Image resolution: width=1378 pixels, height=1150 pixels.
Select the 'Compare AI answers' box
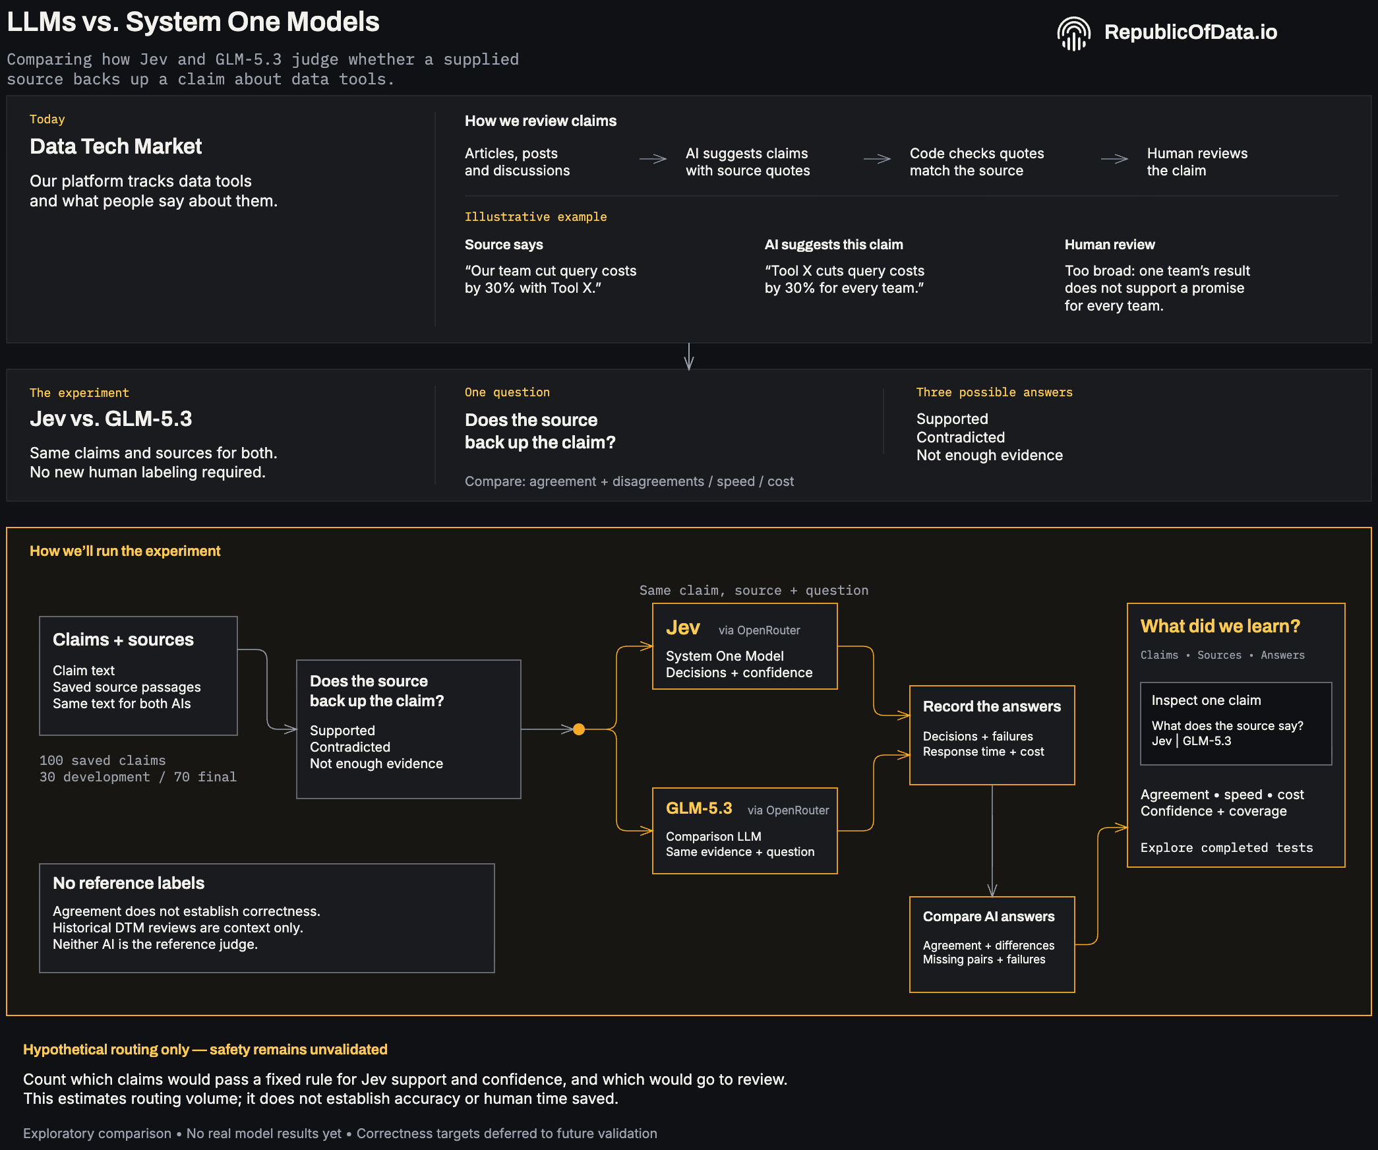992,944
